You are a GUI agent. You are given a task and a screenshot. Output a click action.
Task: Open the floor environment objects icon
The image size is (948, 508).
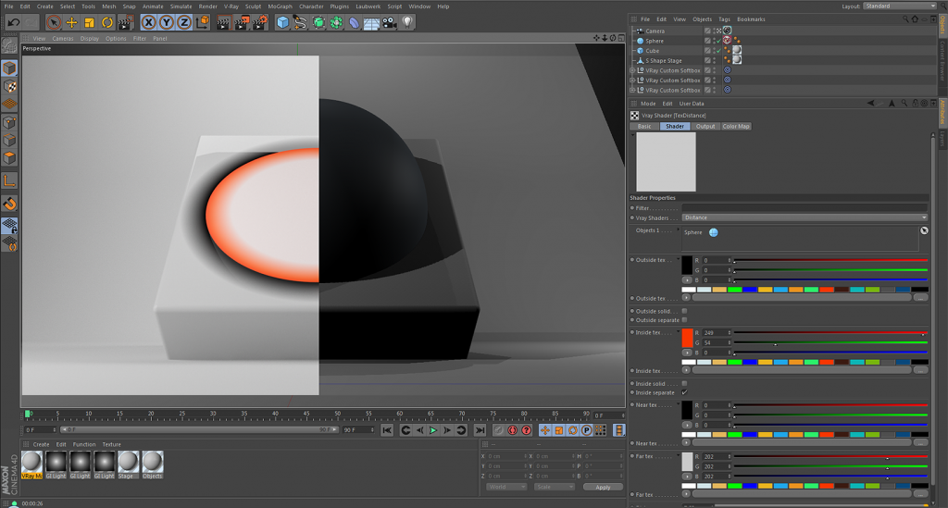tap(372, 23)
